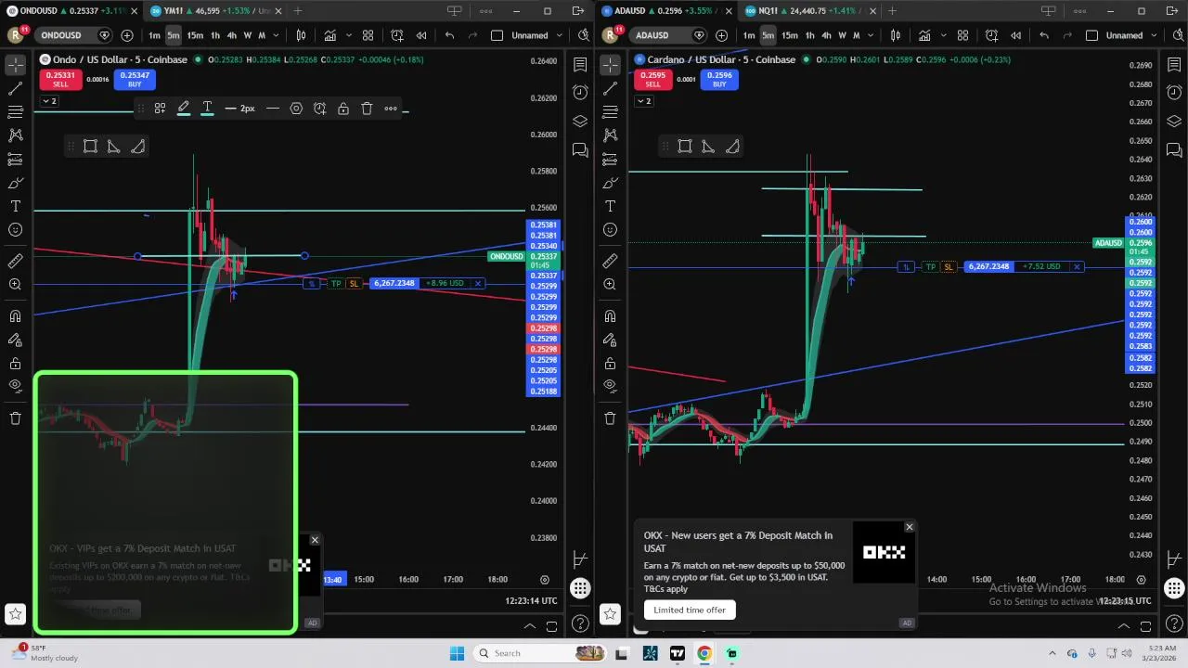Delete selected drawing from ONDOUSD floating toolbar
Screen dimensions: 1188x668
point(367,109)
